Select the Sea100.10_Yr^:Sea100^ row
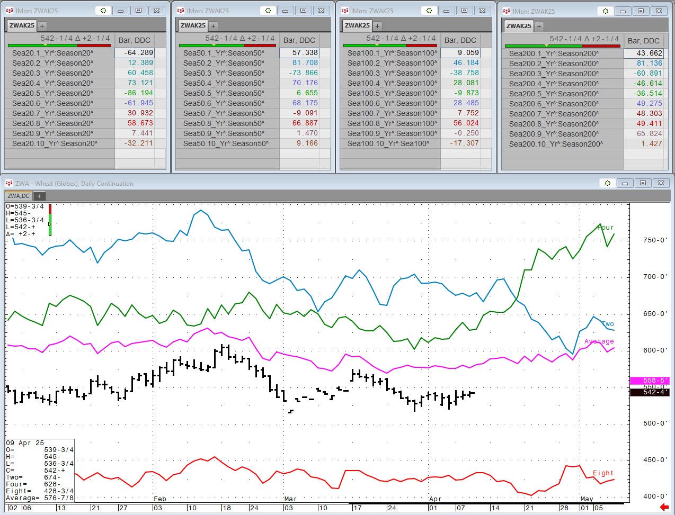 click(x=390, y=143)
